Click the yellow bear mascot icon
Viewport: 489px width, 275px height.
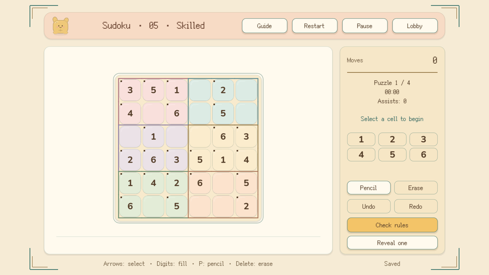(x=60, y=26)
